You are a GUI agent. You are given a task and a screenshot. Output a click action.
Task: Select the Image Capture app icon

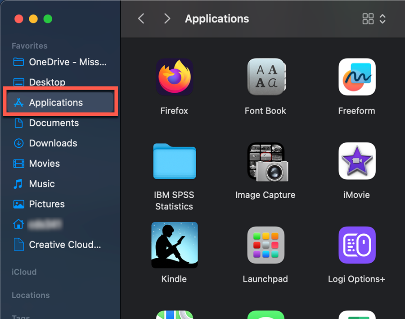click(267, 162)
